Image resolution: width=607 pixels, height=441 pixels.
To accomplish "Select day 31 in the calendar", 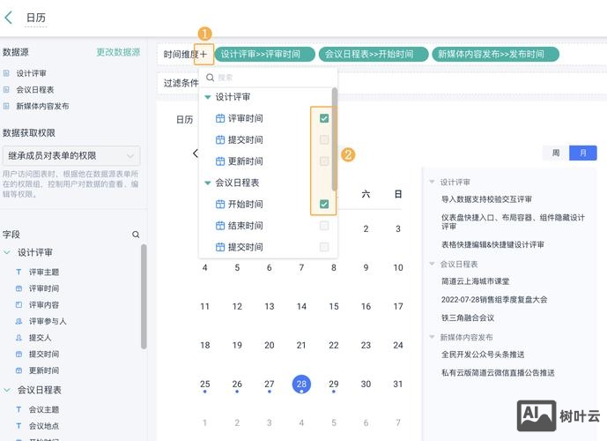I will click(398, 384).
